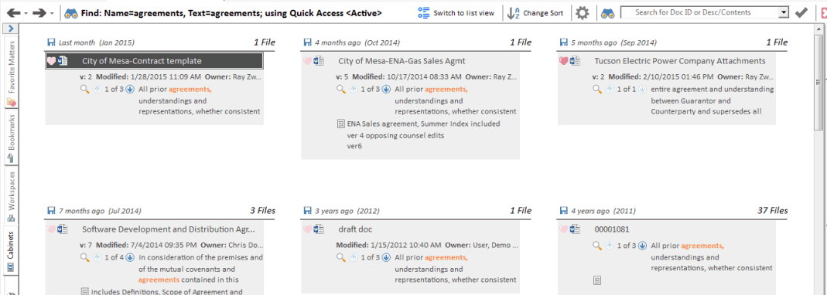
Task: Click the back navigation arrow
Action: coord(12,12)
